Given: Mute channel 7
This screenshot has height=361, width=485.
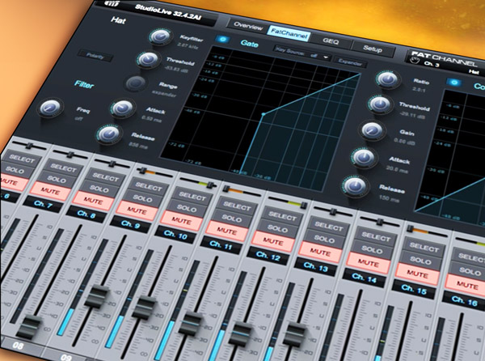Looking at the screenshot, I should [50, 191].
